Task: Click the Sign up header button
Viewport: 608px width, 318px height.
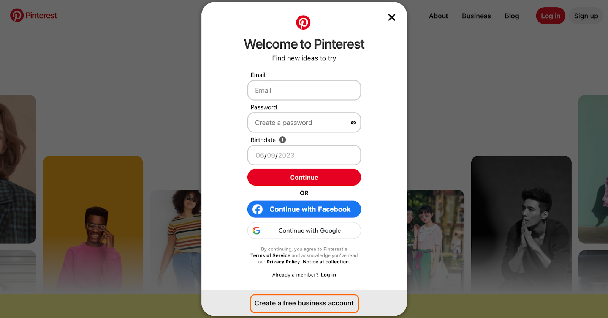Action: pyautogui.click(x=586, y=16)
